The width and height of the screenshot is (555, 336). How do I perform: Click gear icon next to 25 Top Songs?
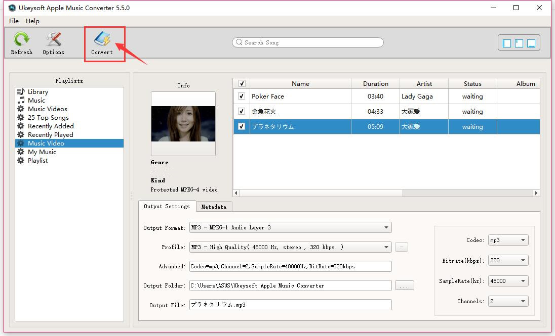point(21,117)
